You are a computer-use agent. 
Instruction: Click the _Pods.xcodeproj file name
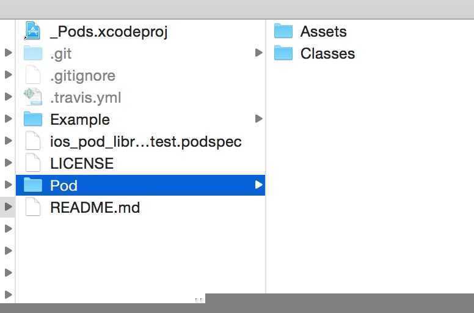pos(109,32)
